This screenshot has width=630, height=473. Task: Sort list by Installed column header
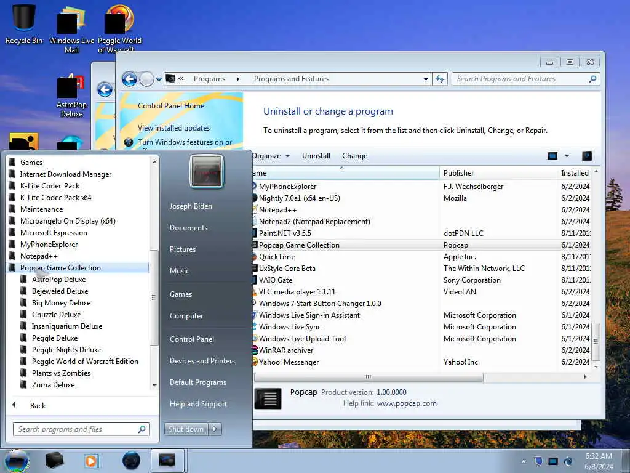(x=575, y=173)
